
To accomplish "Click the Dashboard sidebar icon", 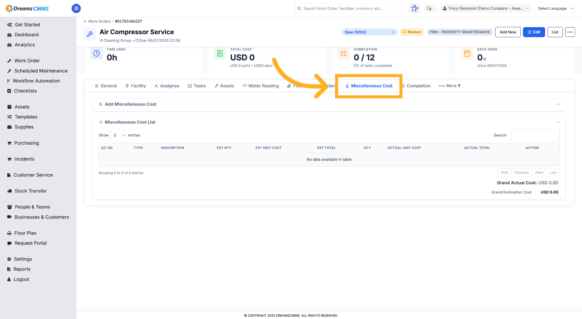I will click(9, 35).
